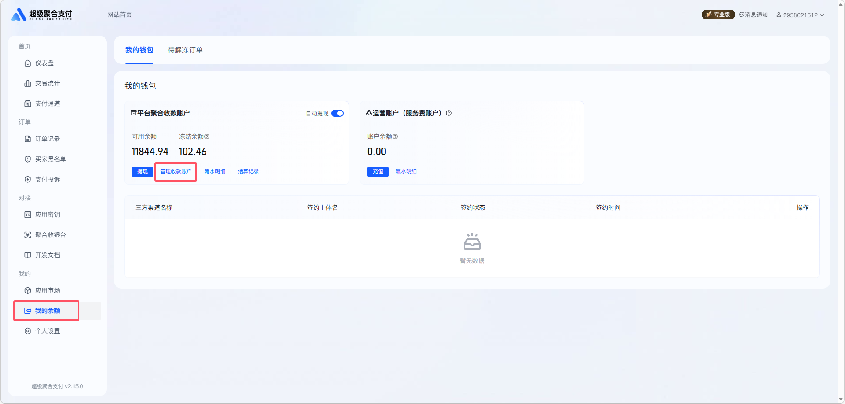The image size is (845, 404).
Task: Open 交易统计 bar chart icon
Action: (28, 83)
